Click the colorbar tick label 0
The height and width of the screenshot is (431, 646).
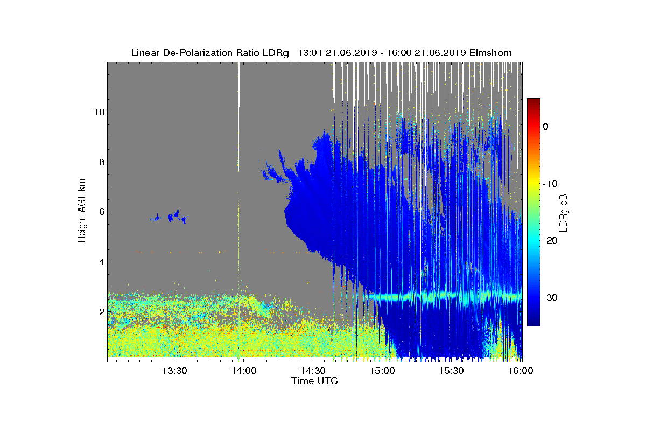point(546,127)
